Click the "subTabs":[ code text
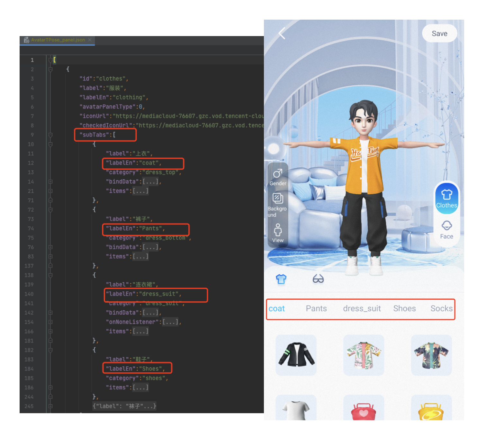This screenshot has width=477, height=432. [x=97, y=135]
